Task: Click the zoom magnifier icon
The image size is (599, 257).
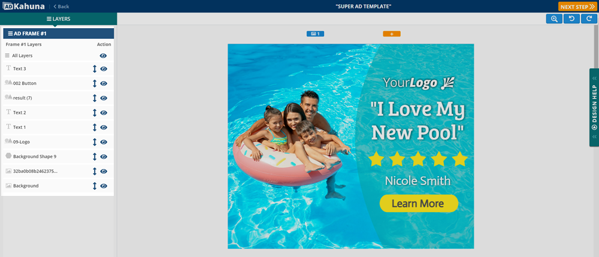Action: 554,19
